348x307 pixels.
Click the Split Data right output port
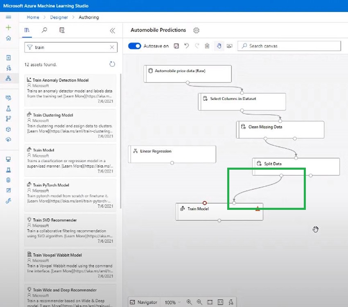tap(311, 175)
